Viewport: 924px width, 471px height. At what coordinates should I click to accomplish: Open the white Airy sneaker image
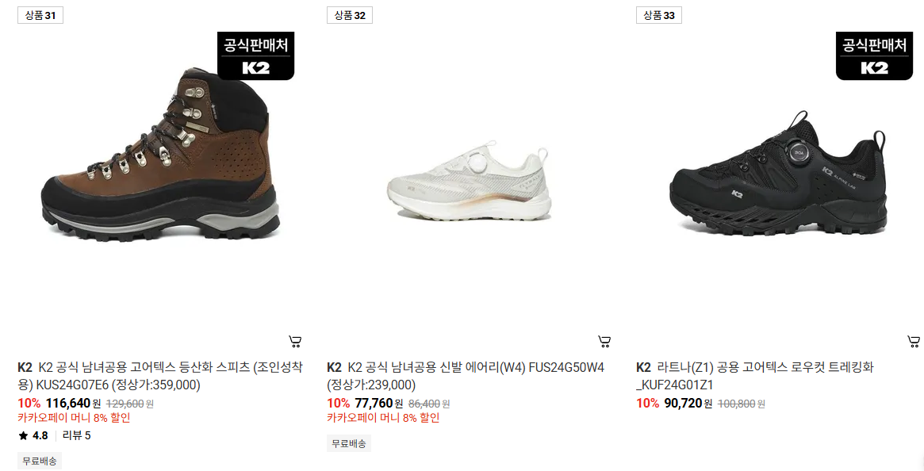coord(469,181)
